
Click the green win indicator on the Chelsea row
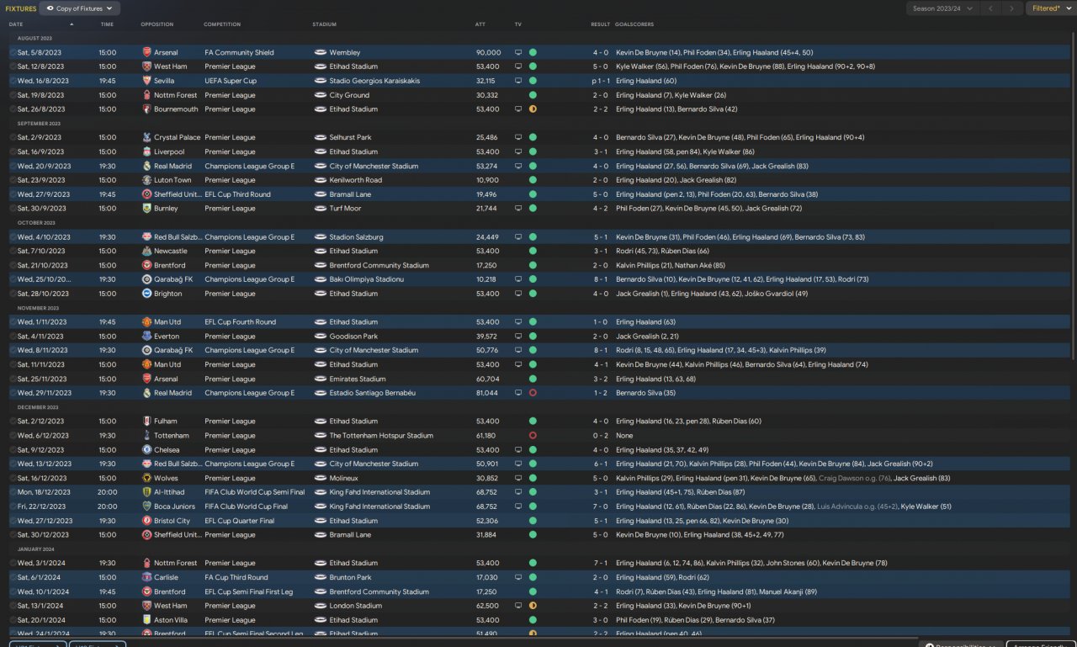pos(533,450)
